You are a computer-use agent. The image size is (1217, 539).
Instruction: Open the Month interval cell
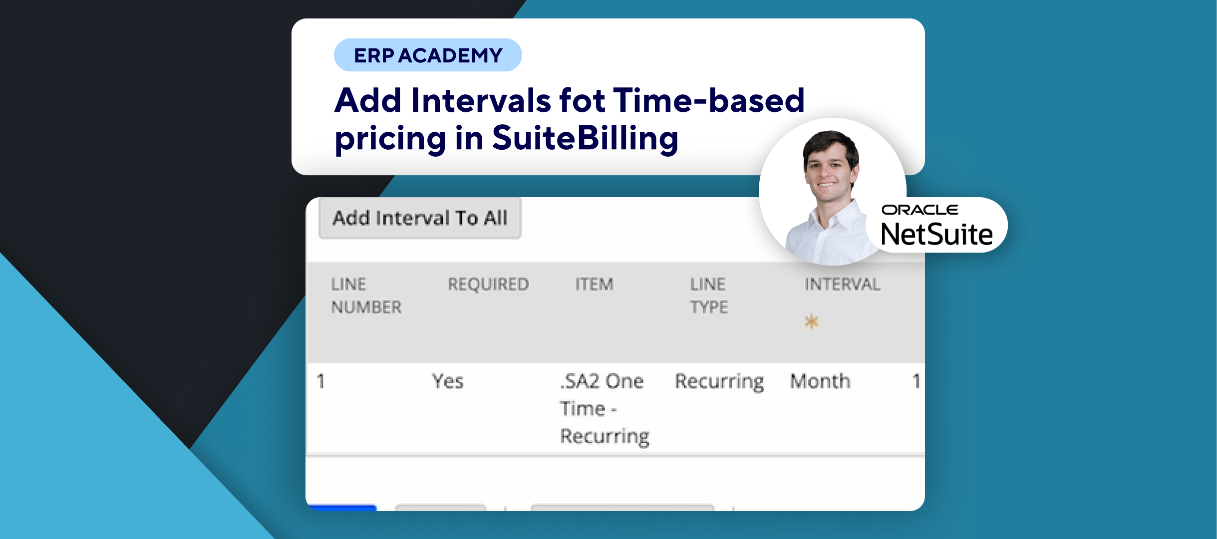pyautogui.click(x=820, y=382)
